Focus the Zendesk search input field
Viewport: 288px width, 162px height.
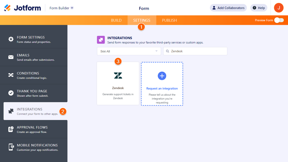click(195, 51)
